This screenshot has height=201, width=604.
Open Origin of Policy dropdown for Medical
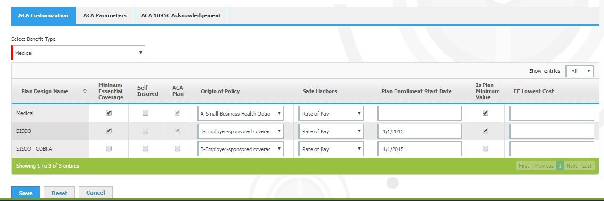(x=241, y=113)
